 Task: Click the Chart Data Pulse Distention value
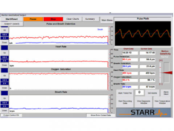(x=130, y=60)
